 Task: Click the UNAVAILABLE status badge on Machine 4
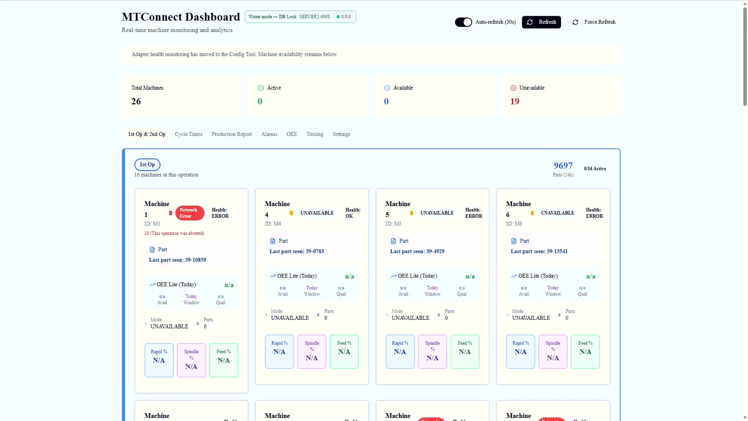[317, 213]
